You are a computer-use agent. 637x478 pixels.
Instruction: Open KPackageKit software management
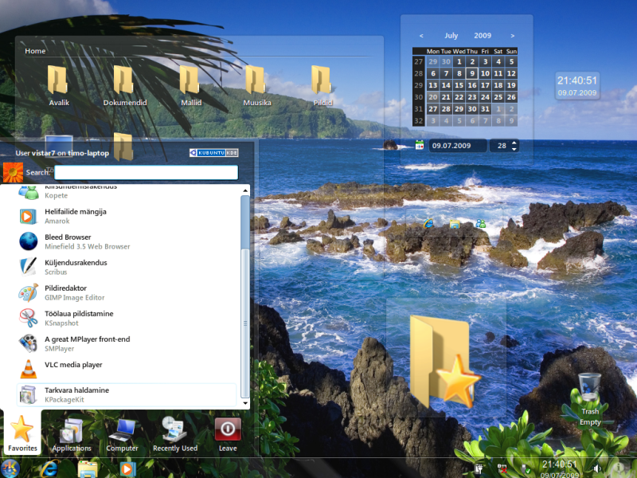(x=126, y=394)
